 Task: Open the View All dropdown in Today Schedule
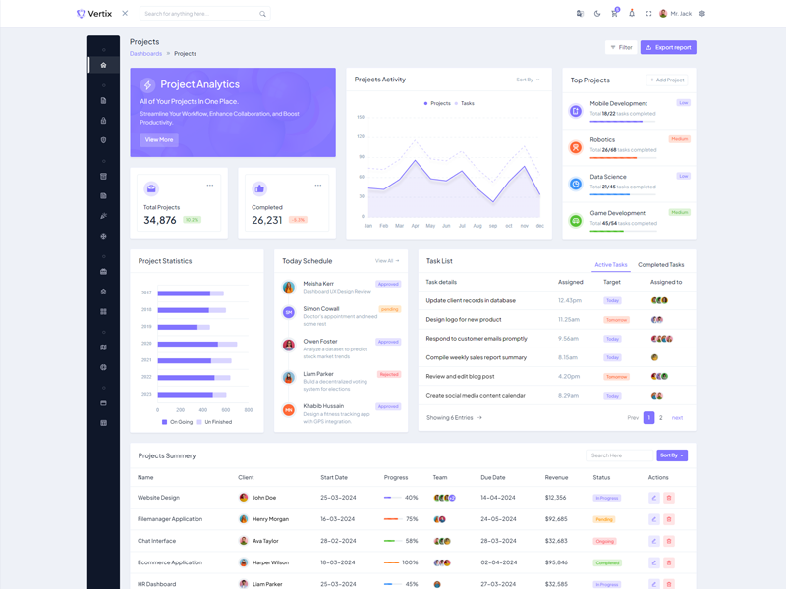click(x=387, y=261)
